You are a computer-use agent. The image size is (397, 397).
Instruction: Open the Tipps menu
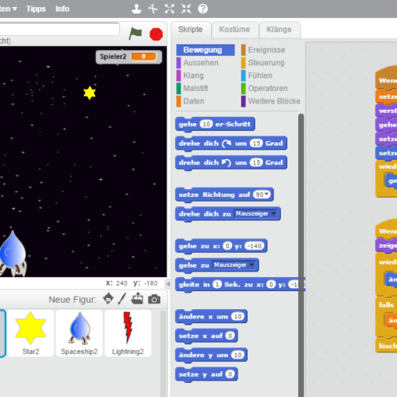pos(36,9)
